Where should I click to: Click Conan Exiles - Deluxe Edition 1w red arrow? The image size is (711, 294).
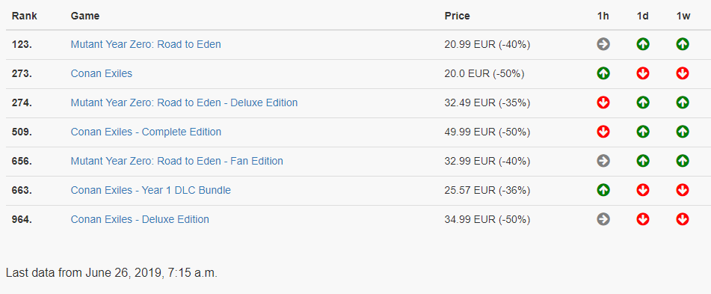click(683, 219)
